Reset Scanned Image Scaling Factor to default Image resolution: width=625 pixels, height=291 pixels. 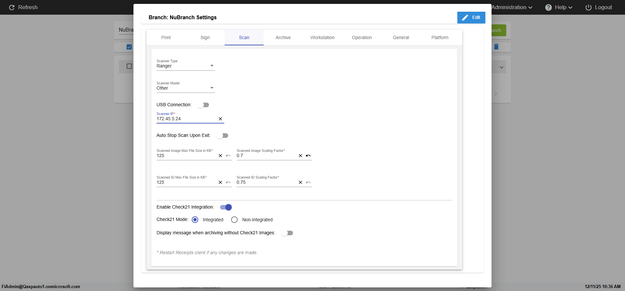click(308, 156)
